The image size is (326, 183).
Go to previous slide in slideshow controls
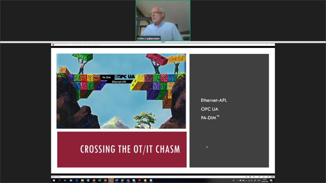246,177
